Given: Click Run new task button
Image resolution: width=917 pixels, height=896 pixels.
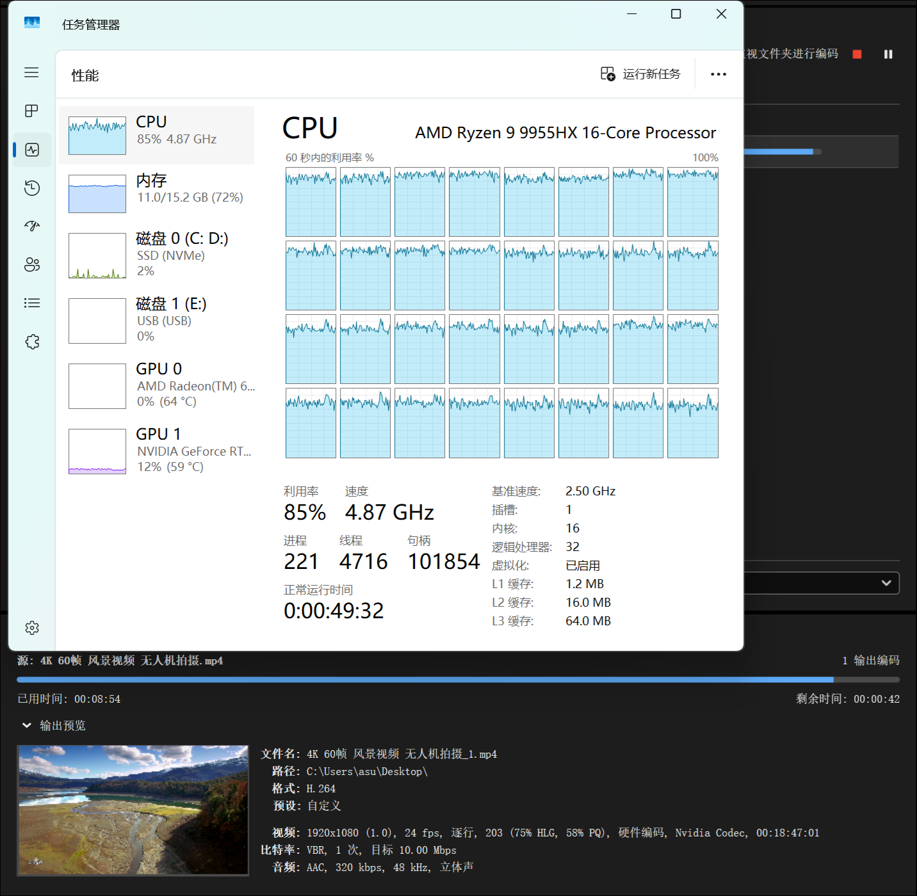Looking at the screenshot, I should click(640, 74).
